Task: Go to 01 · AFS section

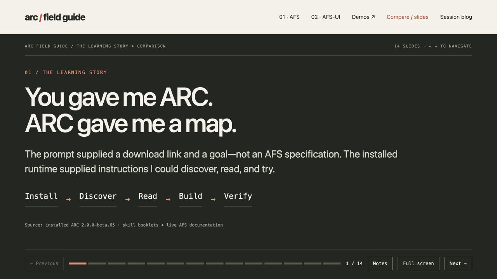Action: click(289, 17)
